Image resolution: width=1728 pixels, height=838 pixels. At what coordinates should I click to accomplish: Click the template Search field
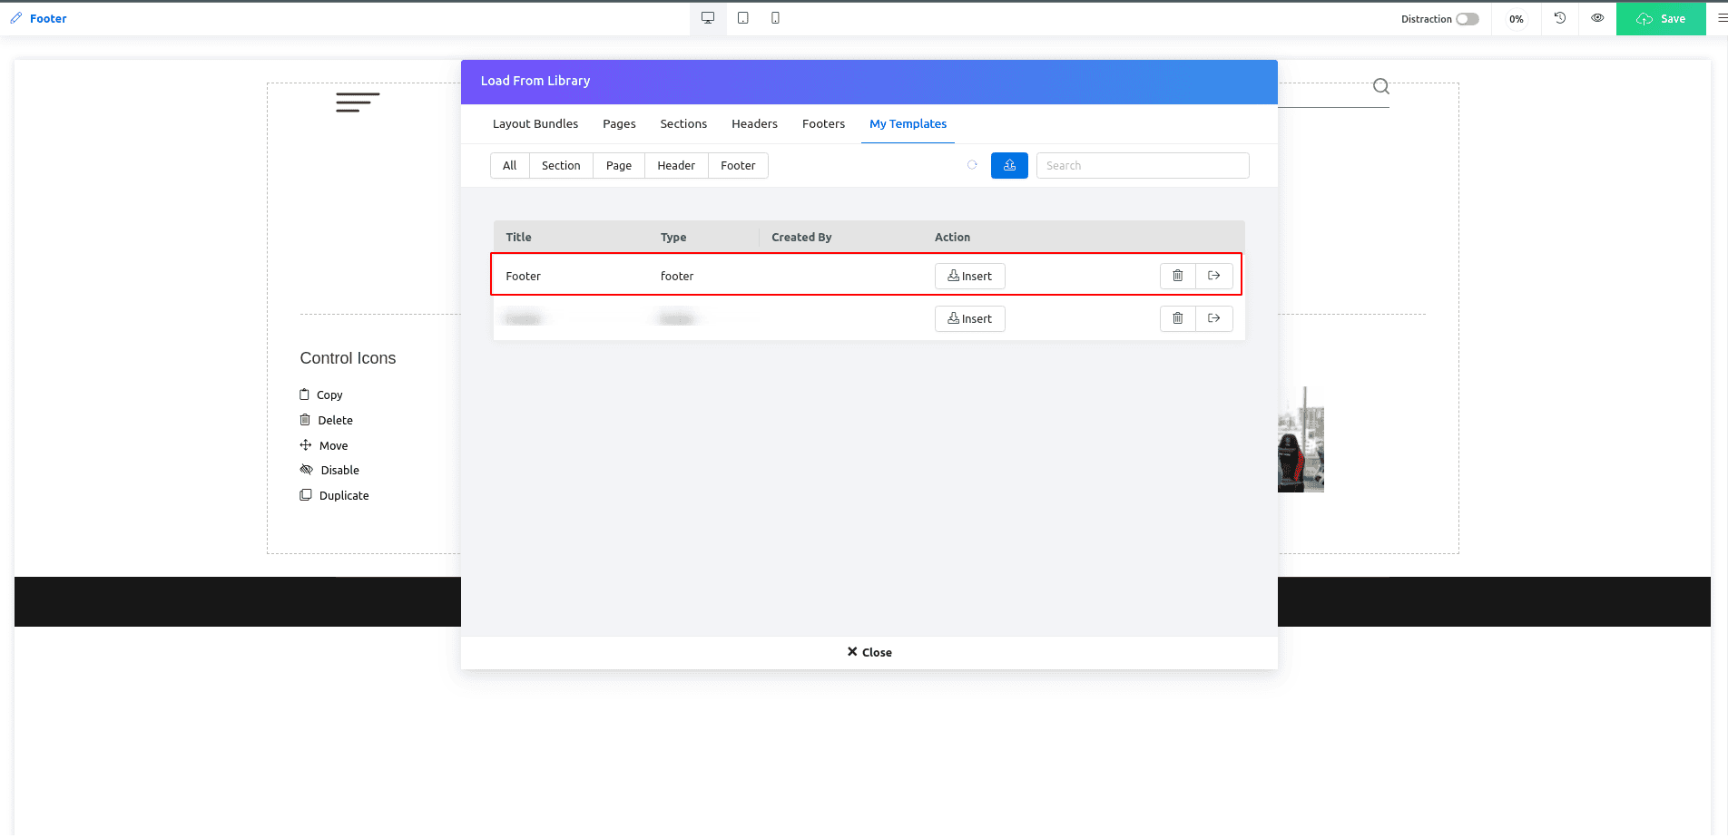coord(1142,166)
